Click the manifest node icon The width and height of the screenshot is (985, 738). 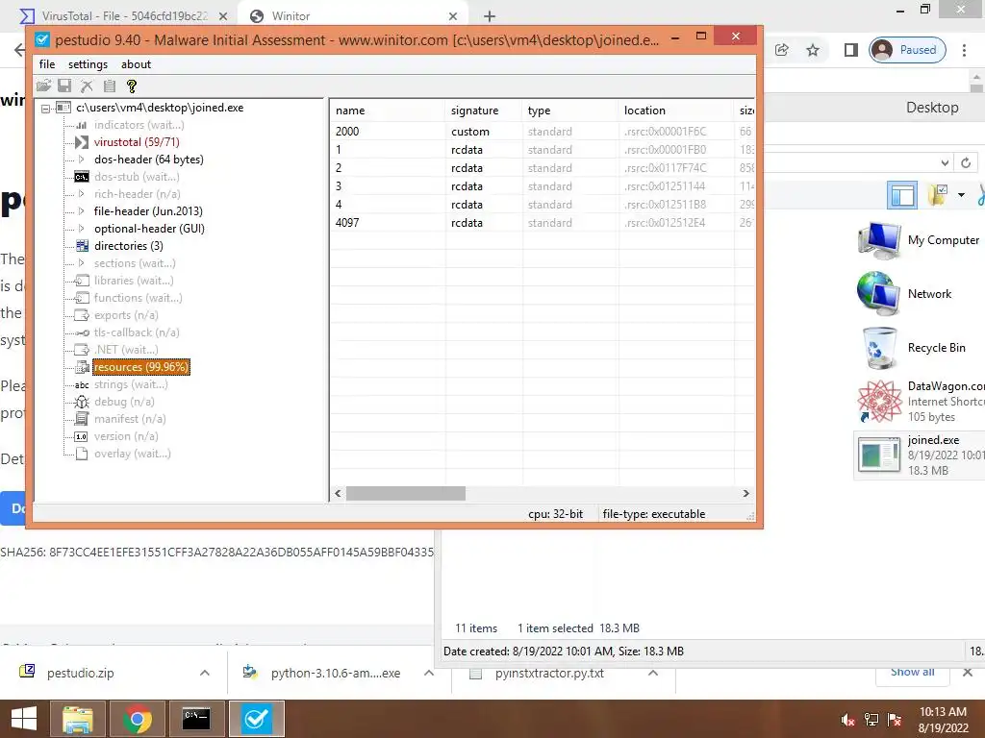82,419
